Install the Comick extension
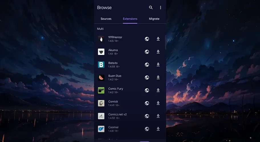Image resolution: width=260 pixels, height=142 pixels. [x=158, y=103]
